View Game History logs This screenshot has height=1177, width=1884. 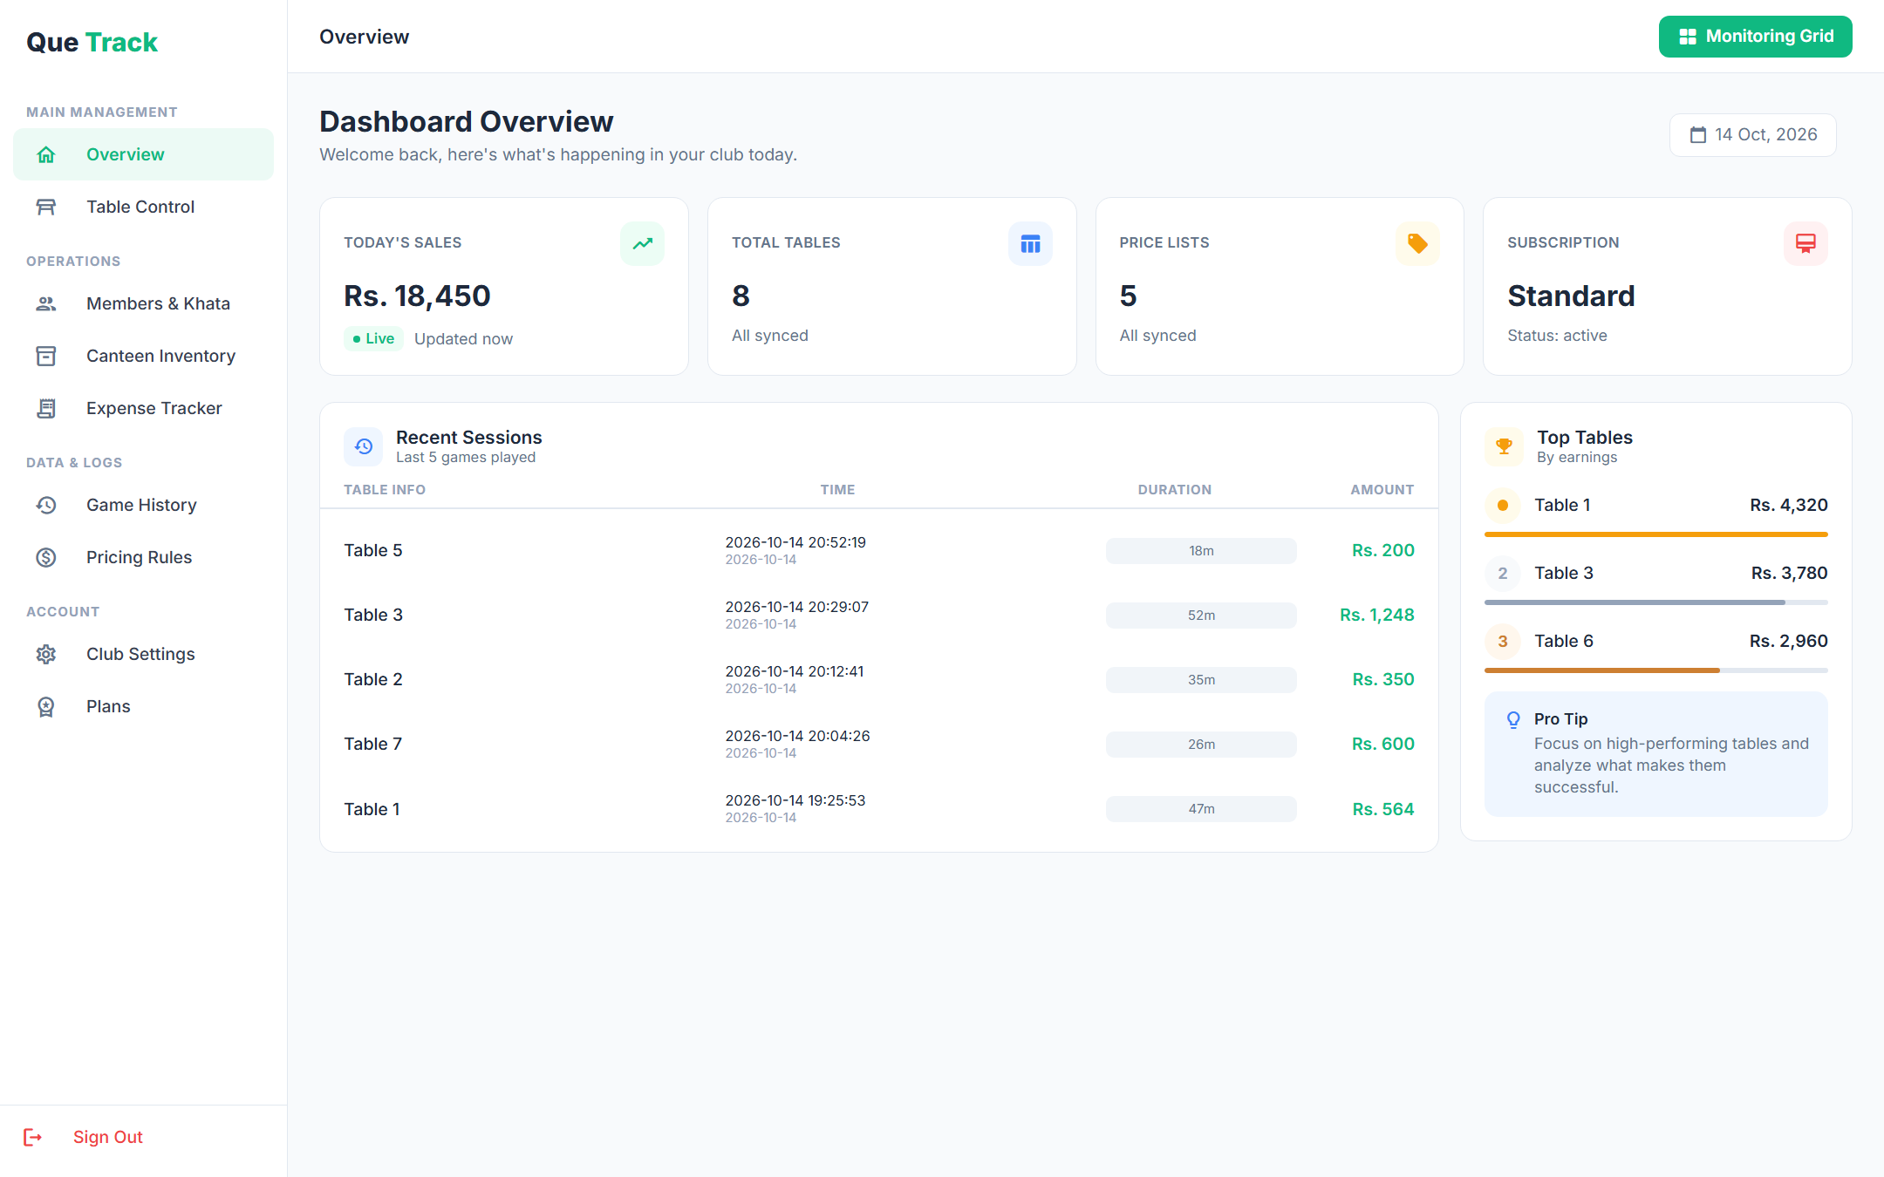tap(143, 505)
